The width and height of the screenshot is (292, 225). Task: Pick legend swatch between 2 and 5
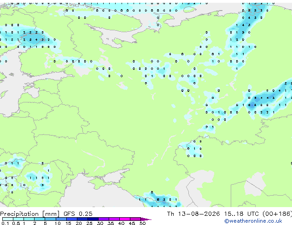tap(40, 219)
